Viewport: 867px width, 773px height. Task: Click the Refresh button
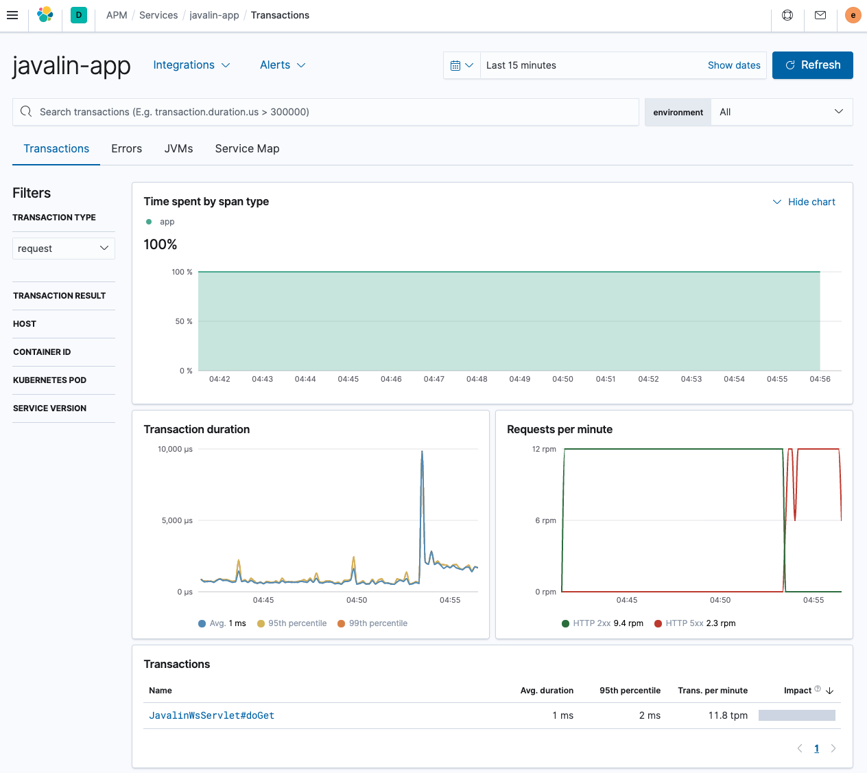click(812, 65)
